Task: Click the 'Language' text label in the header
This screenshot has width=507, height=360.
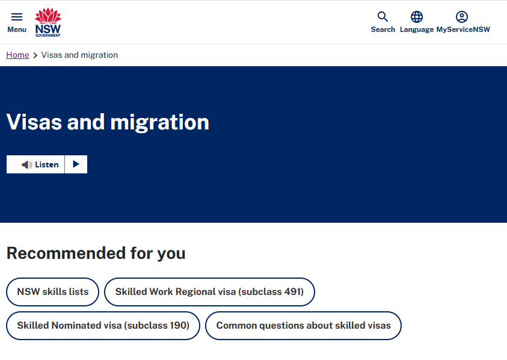Action: pos(417,29)
